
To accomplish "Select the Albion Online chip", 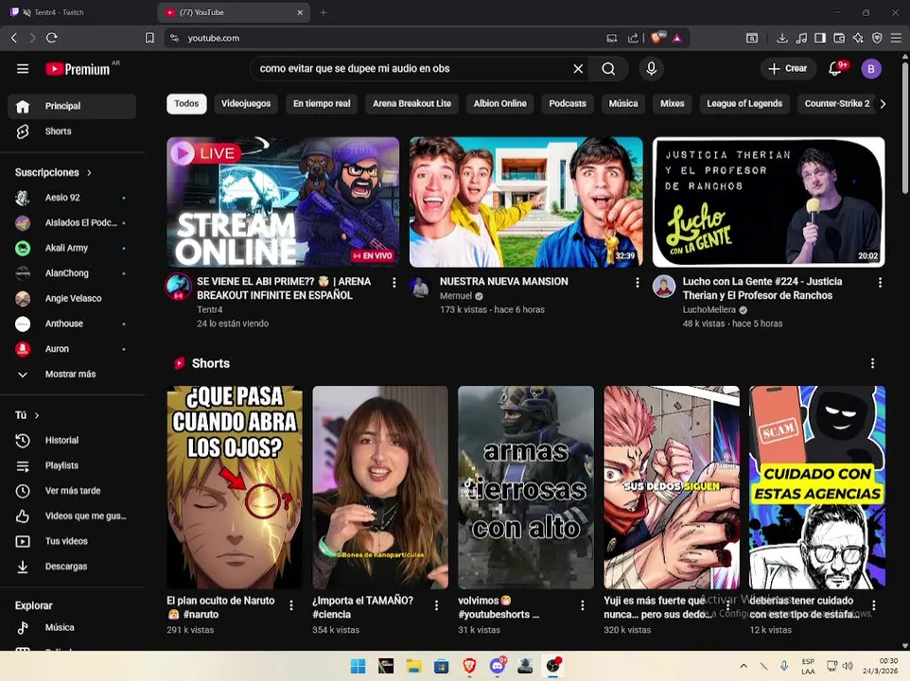I will click(499, 104).
